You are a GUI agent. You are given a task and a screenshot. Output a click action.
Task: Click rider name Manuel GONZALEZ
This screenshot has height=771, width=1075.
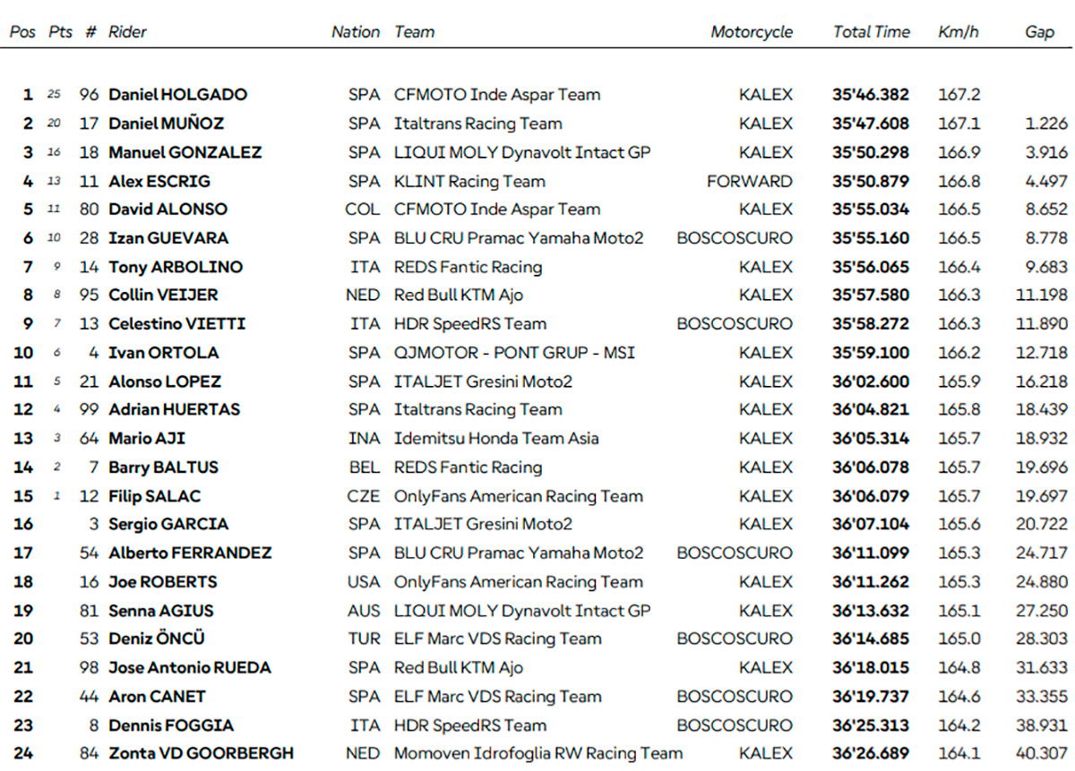(185, 152)
